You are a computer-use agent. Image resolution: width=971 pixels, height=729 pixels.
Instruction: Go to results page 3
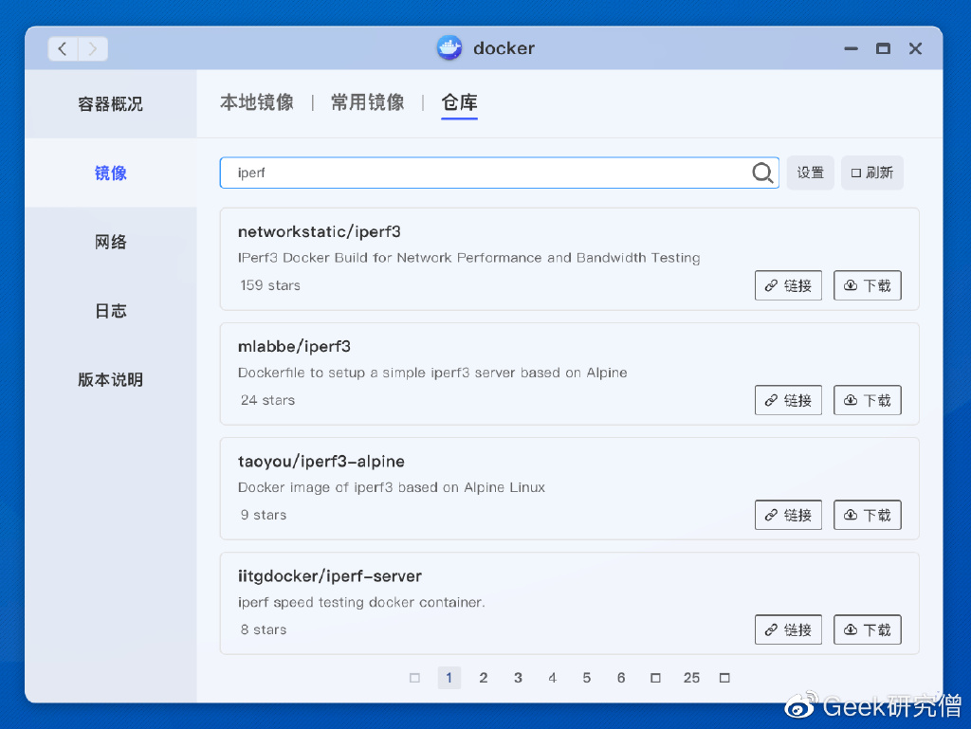click(x=519, y=678)
